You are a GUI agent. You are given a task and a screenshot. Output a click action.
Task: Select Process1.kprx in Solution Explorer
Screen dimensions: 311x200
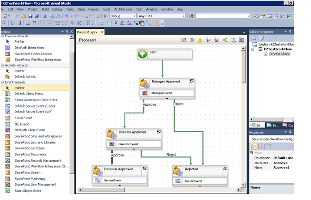tap(279, 54)
